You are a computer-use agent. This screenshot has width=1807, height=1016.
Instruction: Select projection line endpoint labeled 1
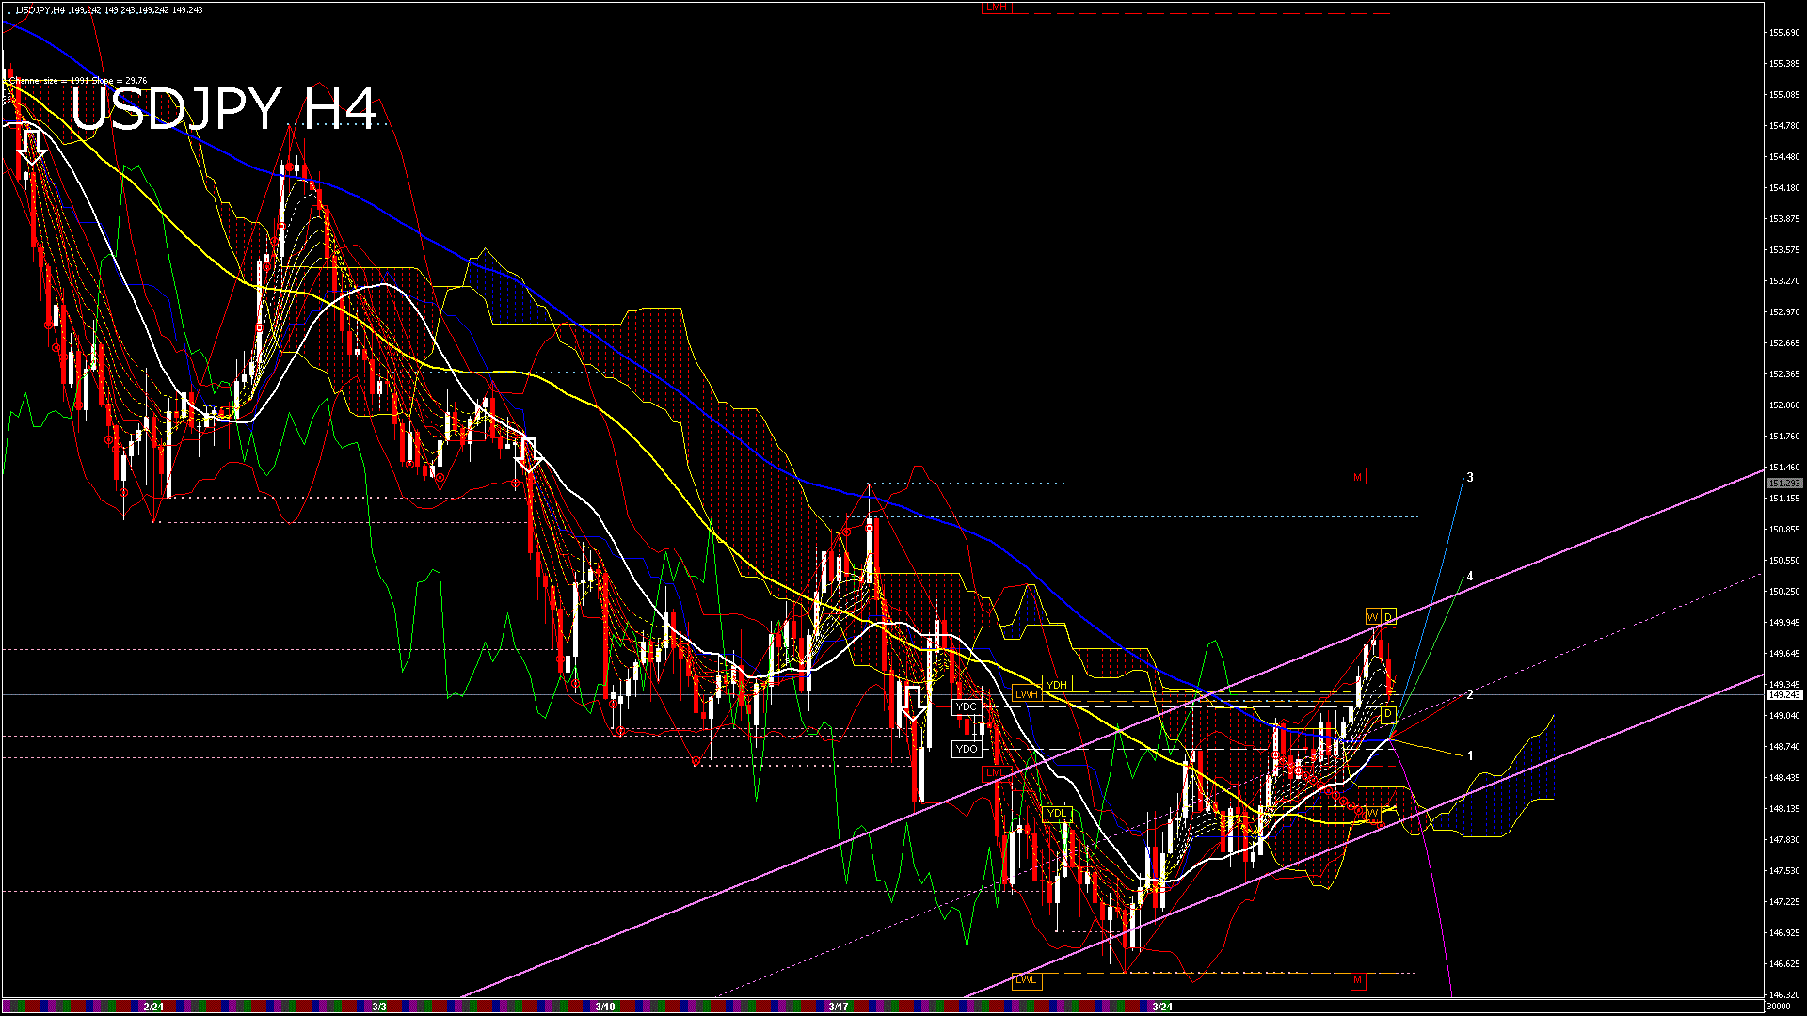coord(1470,755)
